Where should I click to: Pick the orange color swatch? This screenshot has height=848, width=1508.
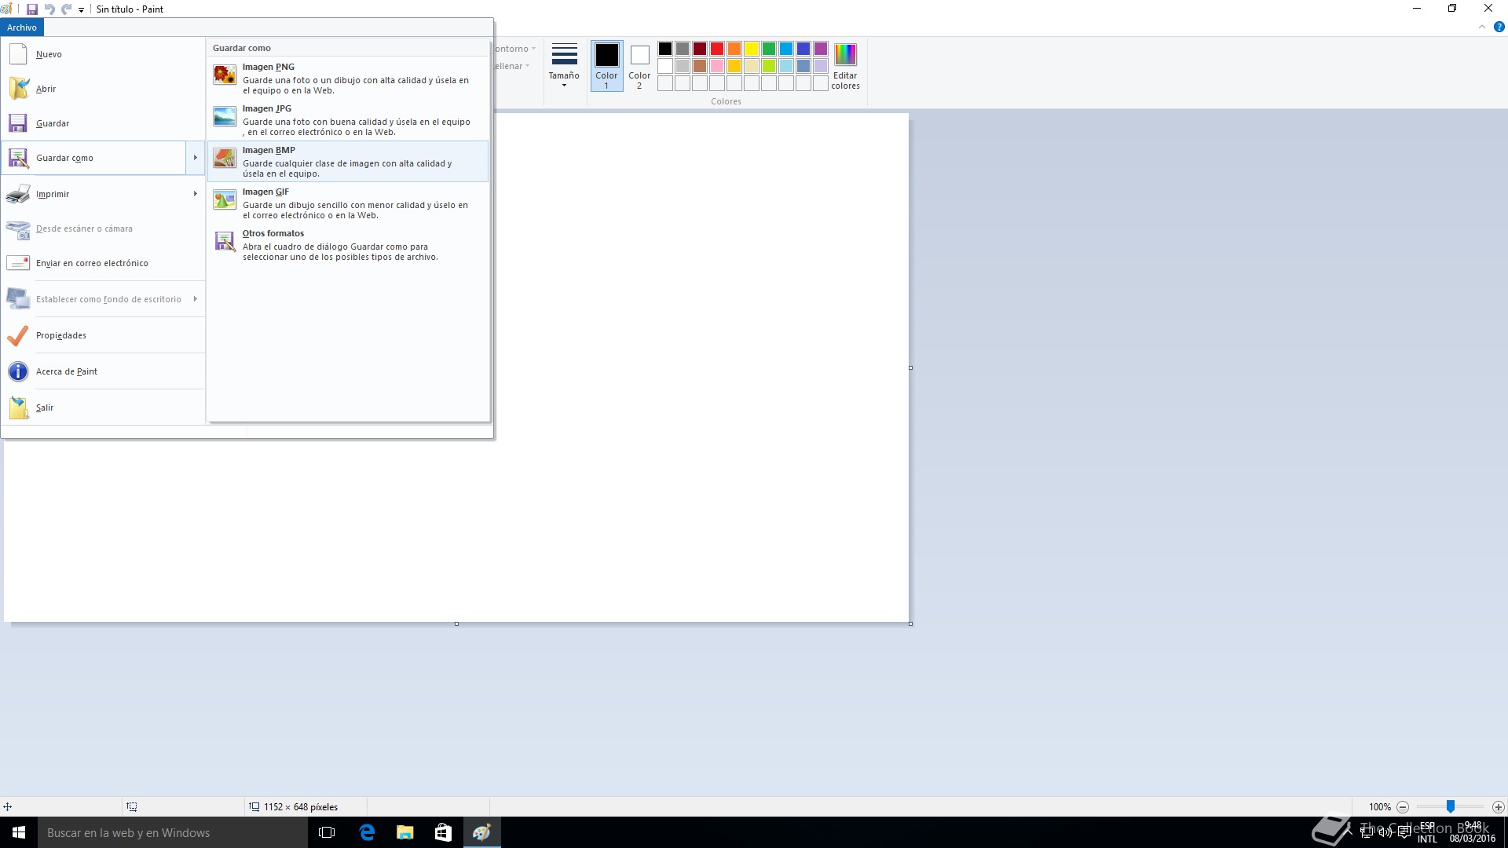point(734,49)
